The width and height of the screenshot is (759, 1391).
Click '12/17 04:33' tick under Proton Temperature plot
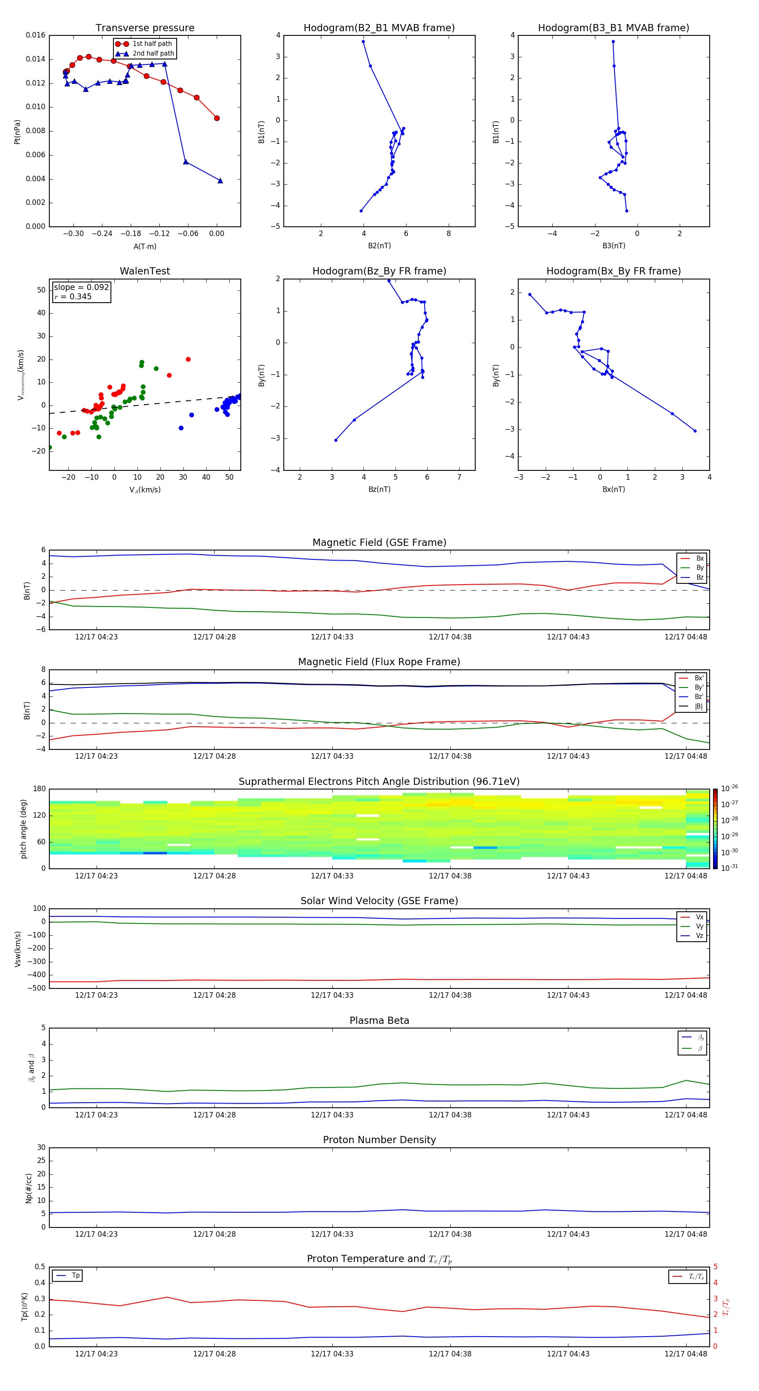(332, 1354)
